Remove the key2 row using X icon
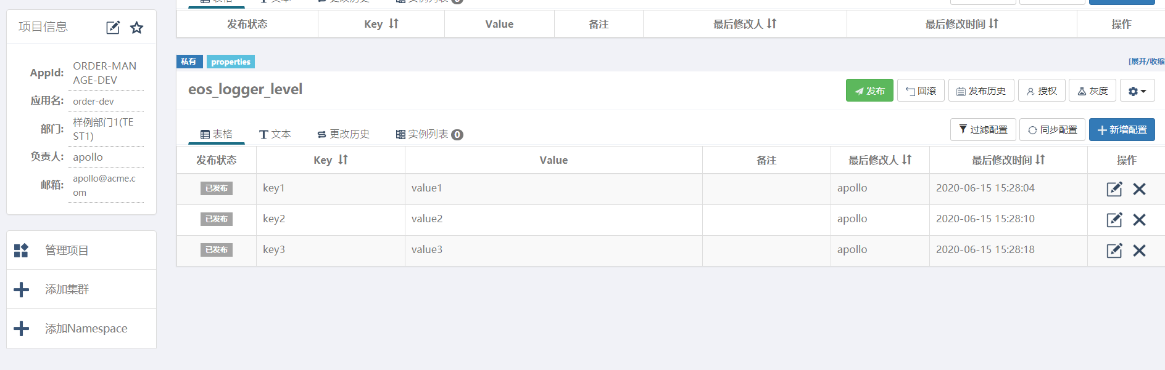The image size is (1165, 370). tap(1139, 220)
